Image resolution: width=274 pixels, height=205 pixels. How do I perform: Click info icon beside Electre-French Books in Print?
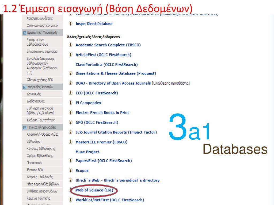[70, 112]
